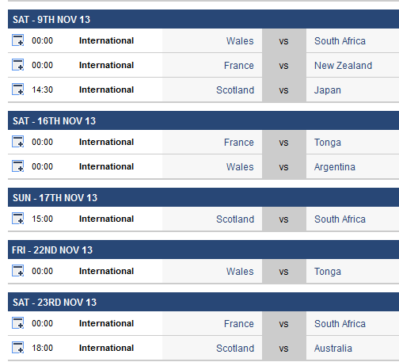Click Scotland in the 14:30 fixture
399x362 pixels.
(235, 90)
